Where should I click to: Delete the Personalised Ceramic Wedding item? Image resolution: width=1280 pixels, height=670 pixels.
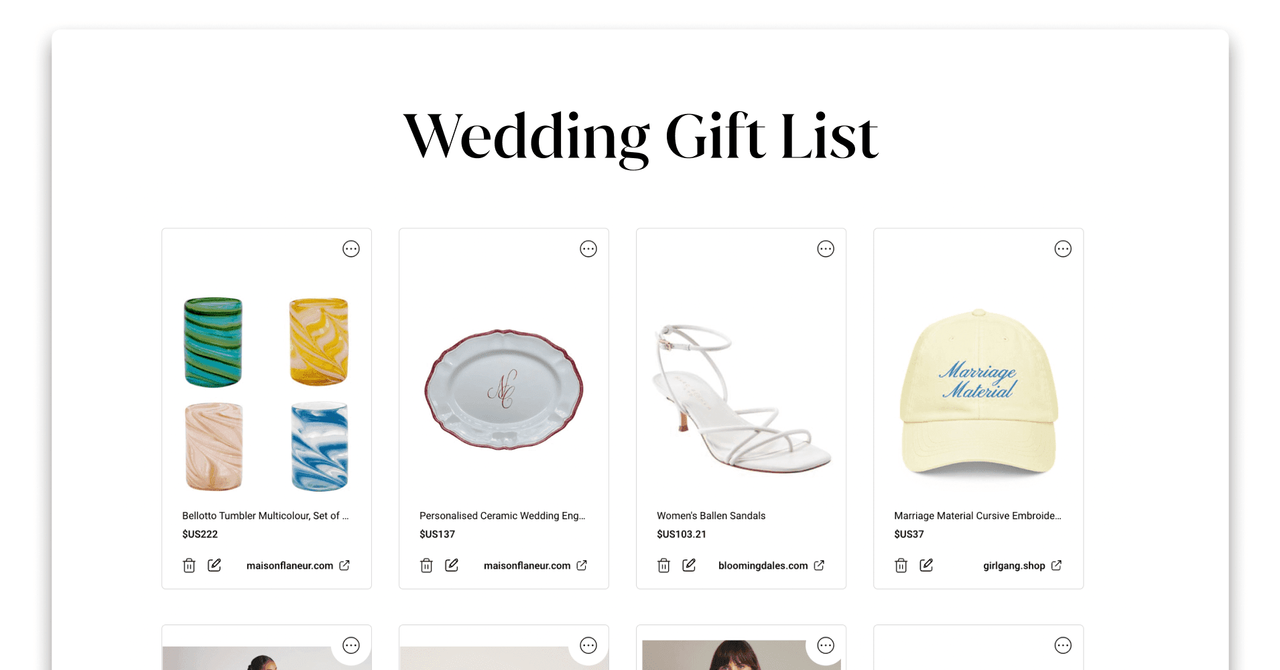click(426, 565)
